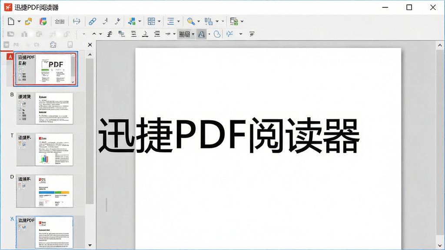Image resolution: width=445 pixels, height=250 pixels.
Task: Select the page thumbnail labeled B
Action: tap(45, 108)
